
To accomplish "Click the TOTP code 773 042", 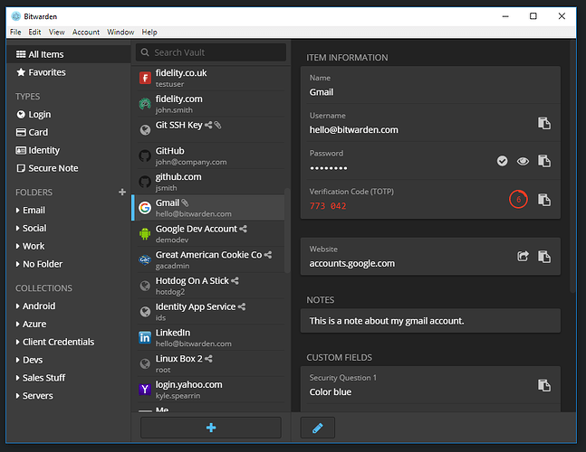I will point(328,206).
